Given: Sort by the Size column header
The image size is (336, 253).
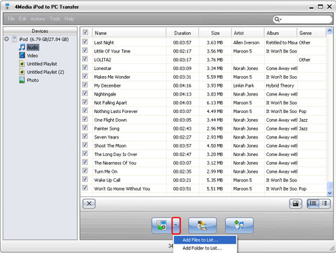Looking at the screenshot, I should 215,33.
